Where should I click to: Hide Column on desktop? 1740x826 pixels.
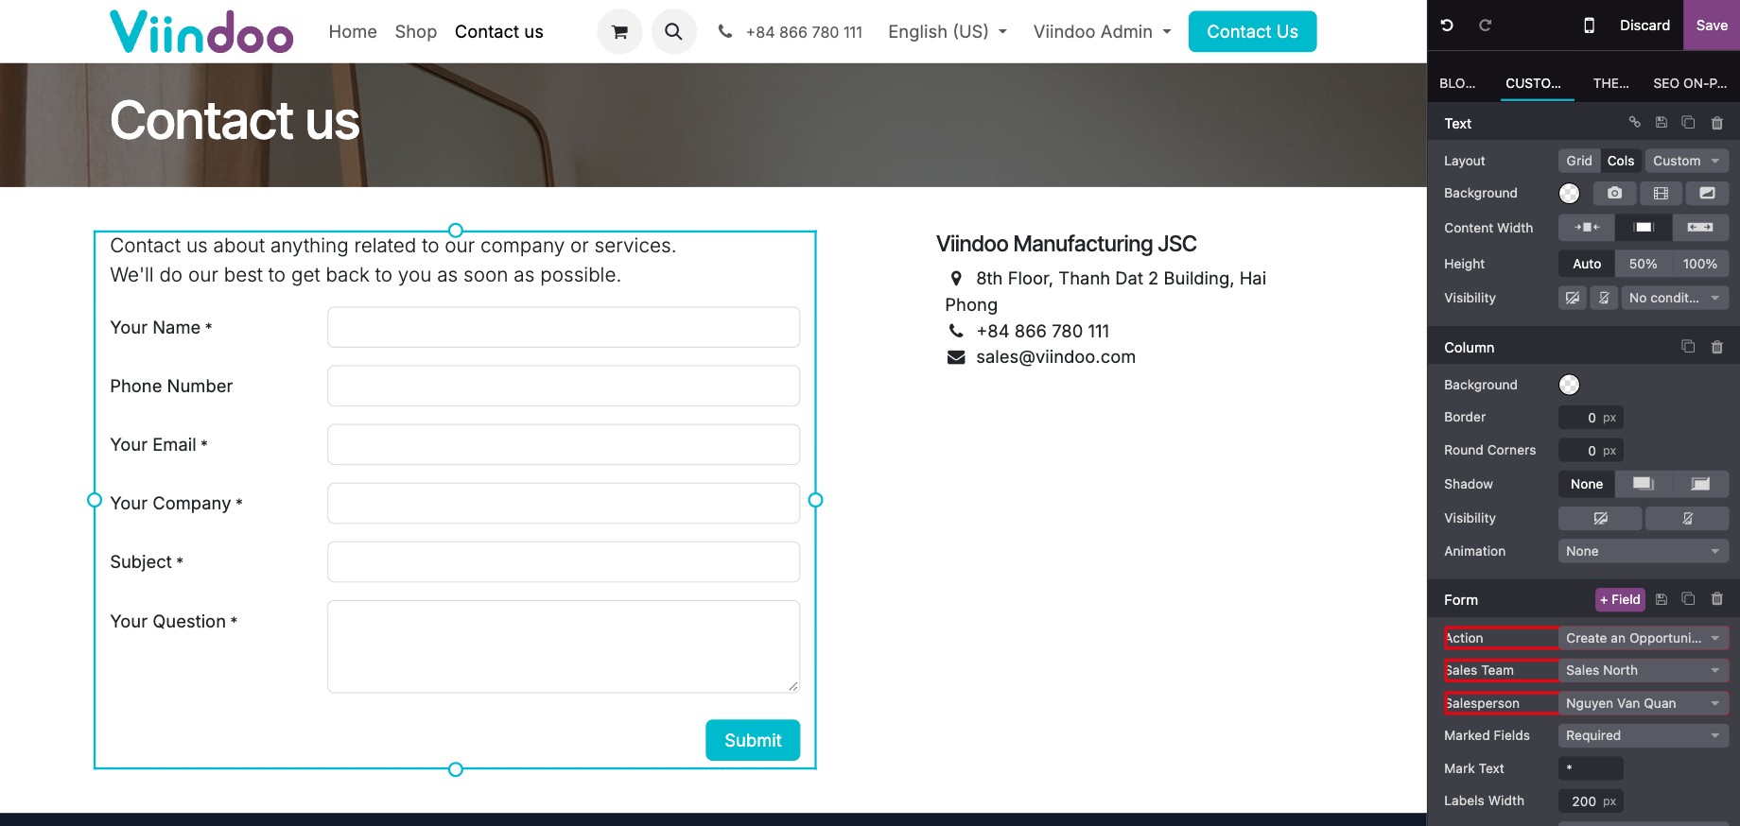click(x=1600, y=518)
